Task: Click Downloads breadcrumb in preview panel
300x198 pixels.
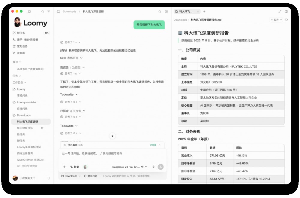Action: 180,20
